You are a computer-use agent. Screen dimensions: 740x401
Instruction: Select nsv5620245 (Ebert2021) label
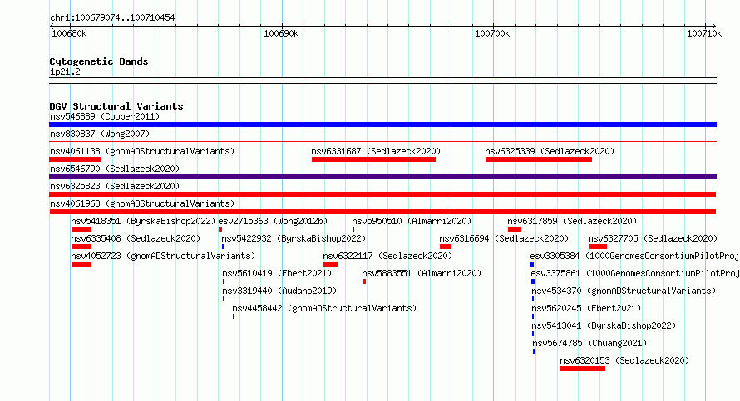tap(586, 308)
